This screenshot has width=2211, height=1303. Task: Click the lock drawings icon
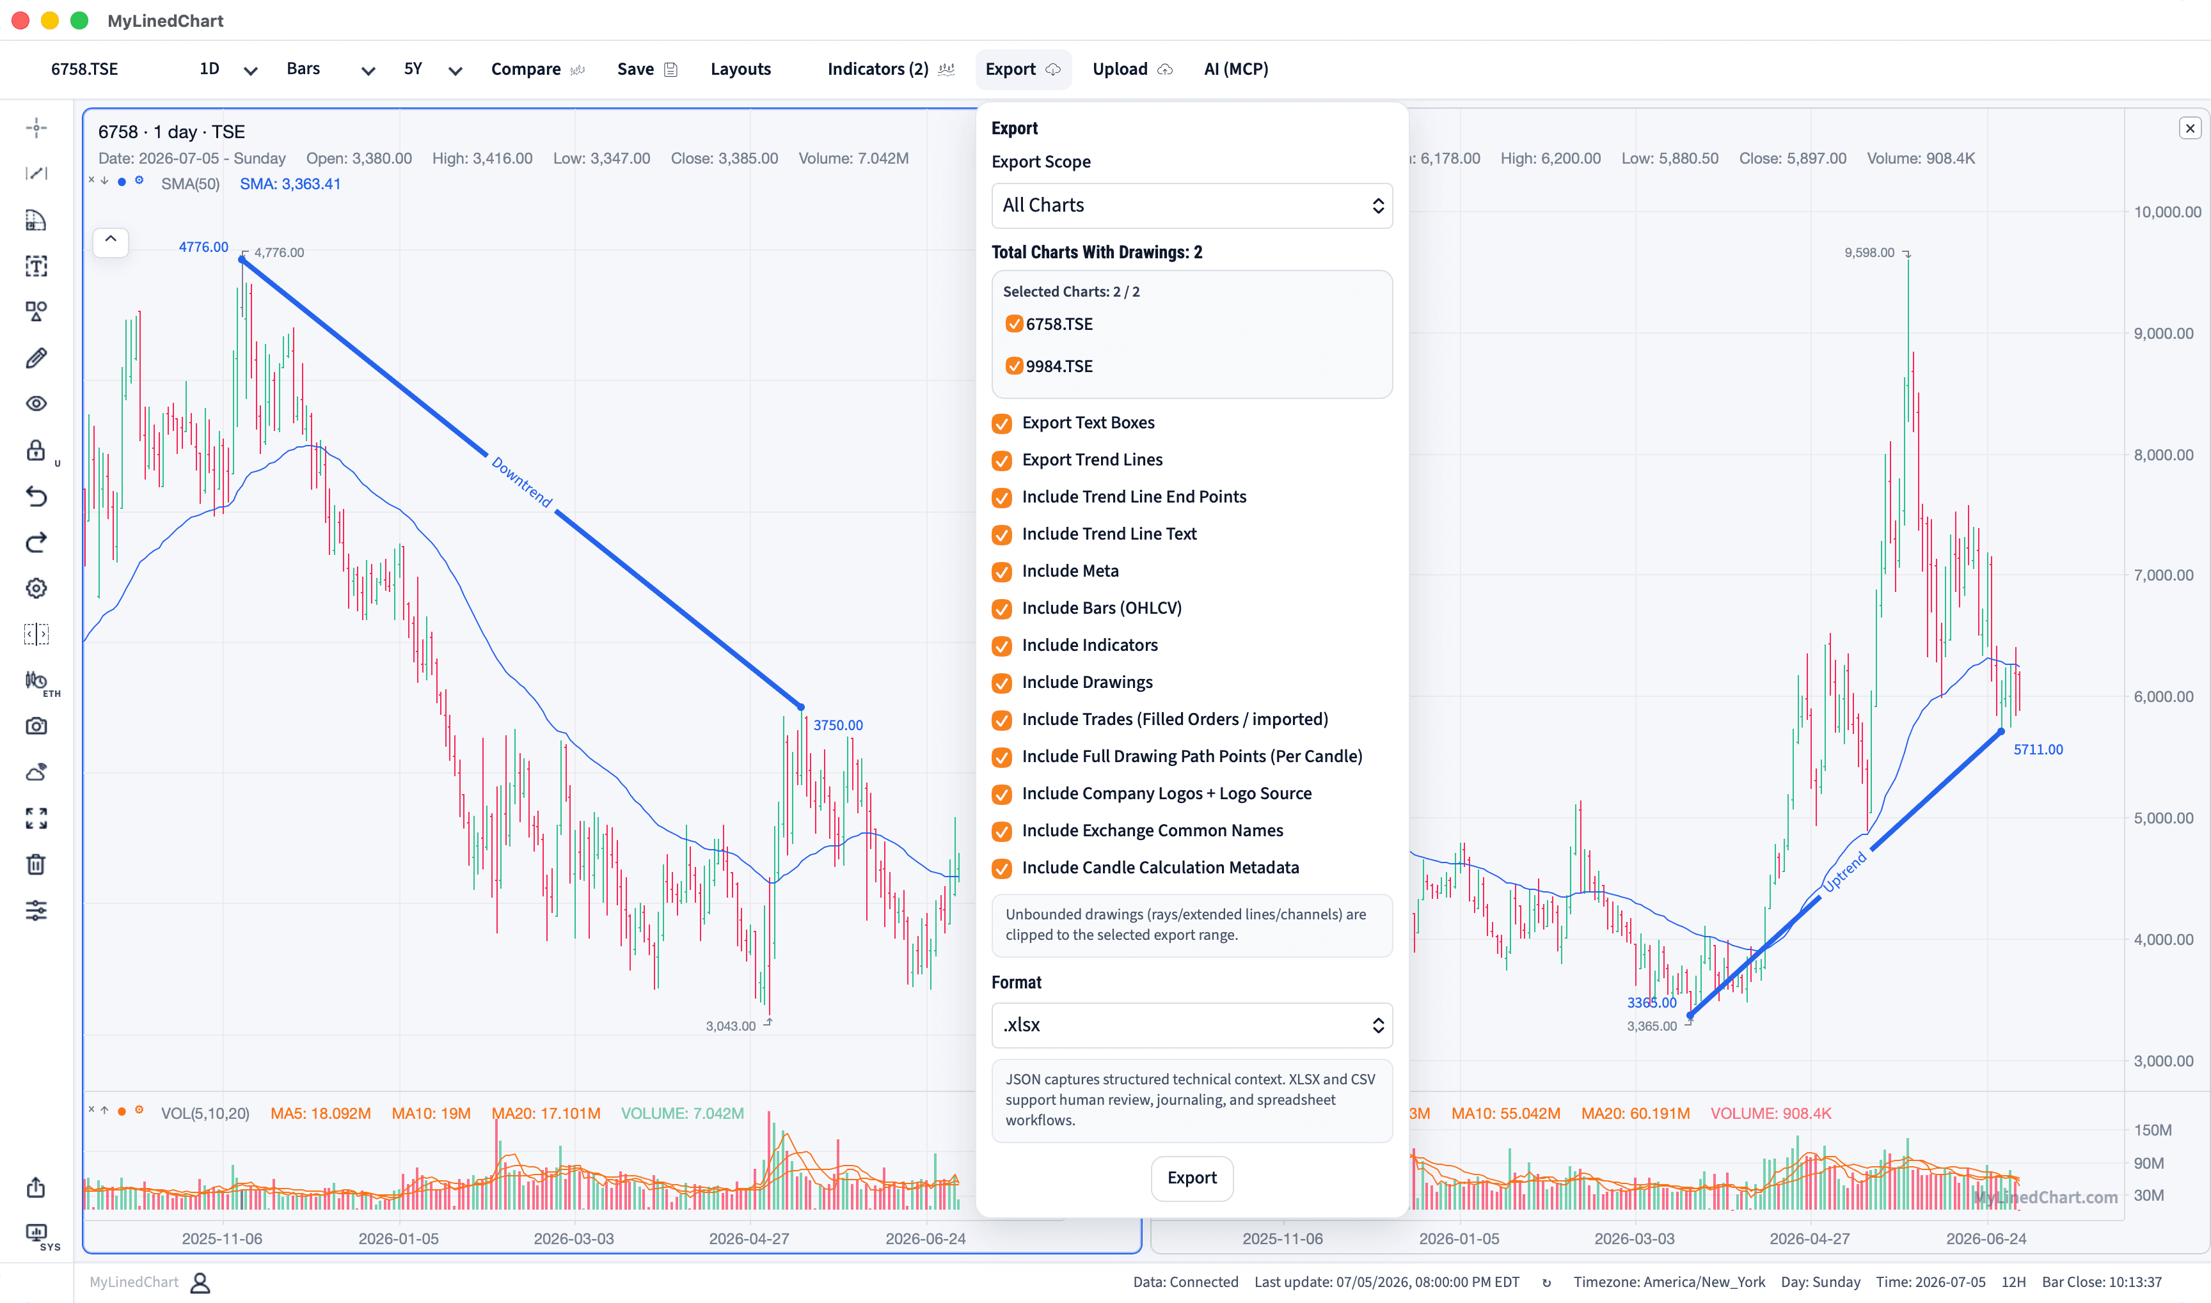tap(36, 451)
